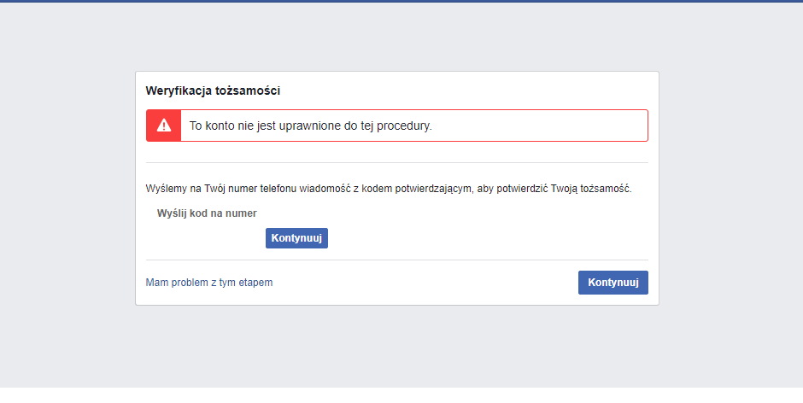Click the 'To konto nie jest uprawnione' error text
Image resolution: width=803 pixels, height=403 pixels.
click(310, 126)
